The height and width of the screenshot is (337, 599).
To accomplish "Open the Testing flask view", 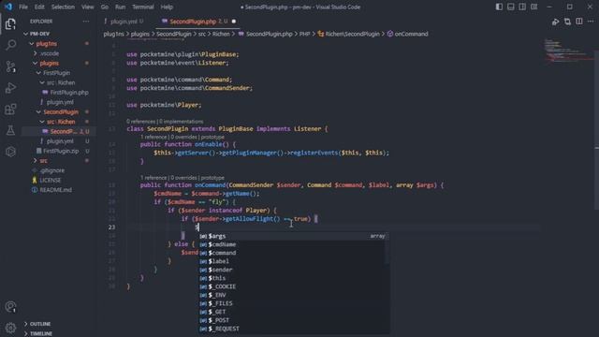I will [10, 130].
